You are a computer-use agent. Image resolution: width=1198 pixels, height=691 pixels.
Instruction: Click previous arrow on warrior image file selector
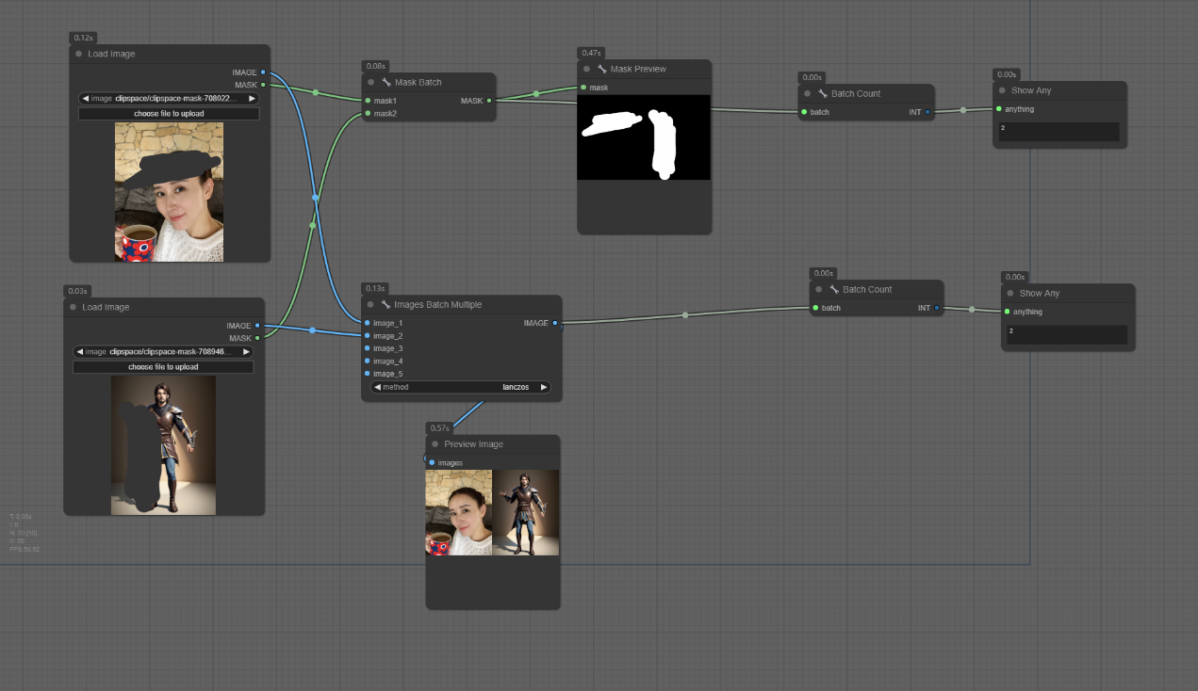point(79,352)
